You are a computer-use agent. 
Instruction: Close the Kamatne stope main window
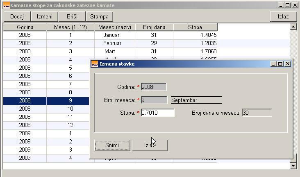(x=295, y=5)
